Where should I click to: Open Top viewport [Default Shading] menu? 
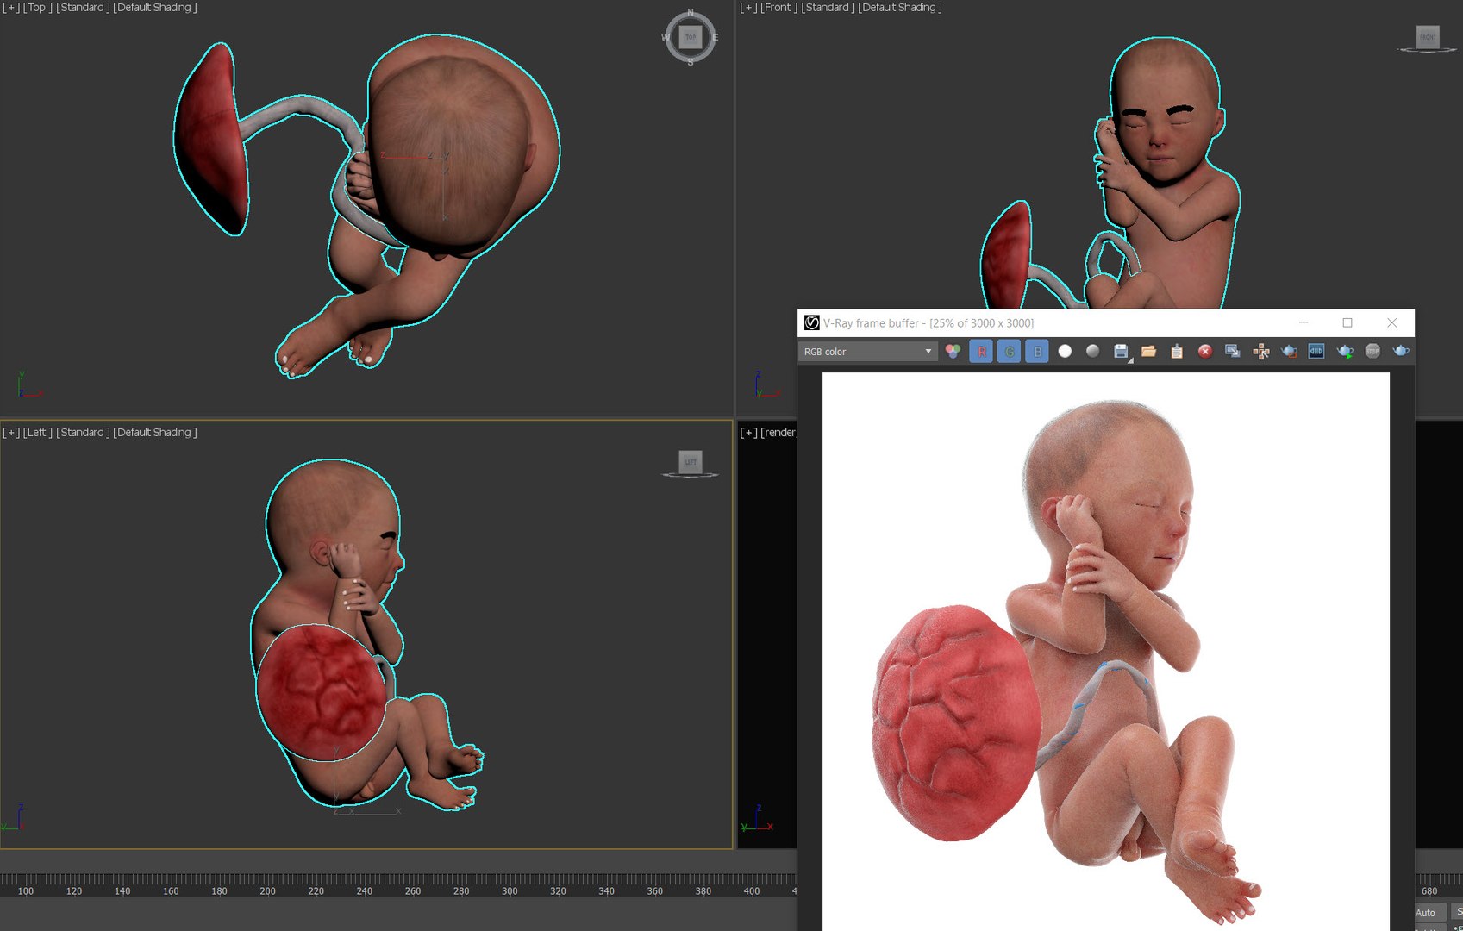point(155,8)
